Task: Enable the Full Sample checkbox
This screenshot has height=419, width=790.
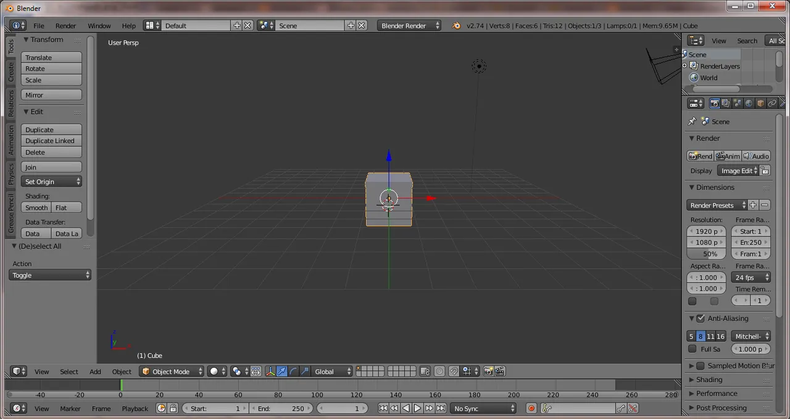Action: coord(692,349)
